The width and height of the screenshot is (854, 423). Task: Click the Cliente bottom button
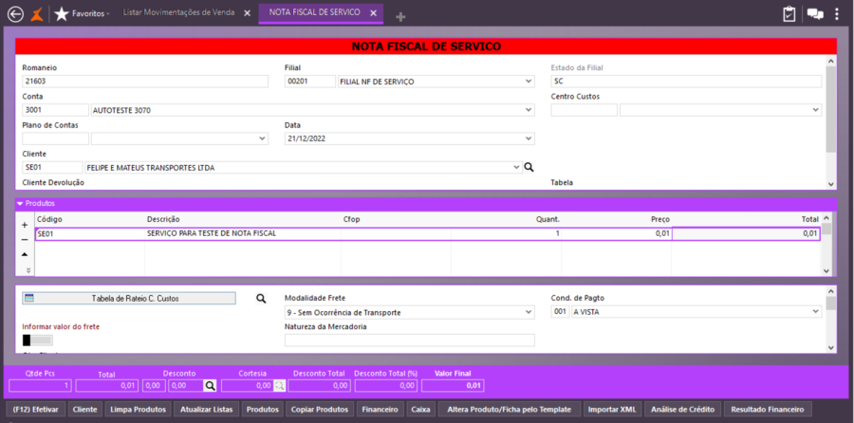(x=85, y=409)
